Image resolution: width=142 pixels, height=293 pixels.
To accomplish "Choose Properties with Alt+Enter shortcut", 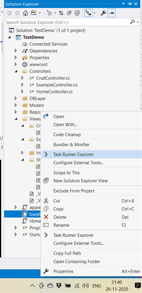I will coord(63,271).
